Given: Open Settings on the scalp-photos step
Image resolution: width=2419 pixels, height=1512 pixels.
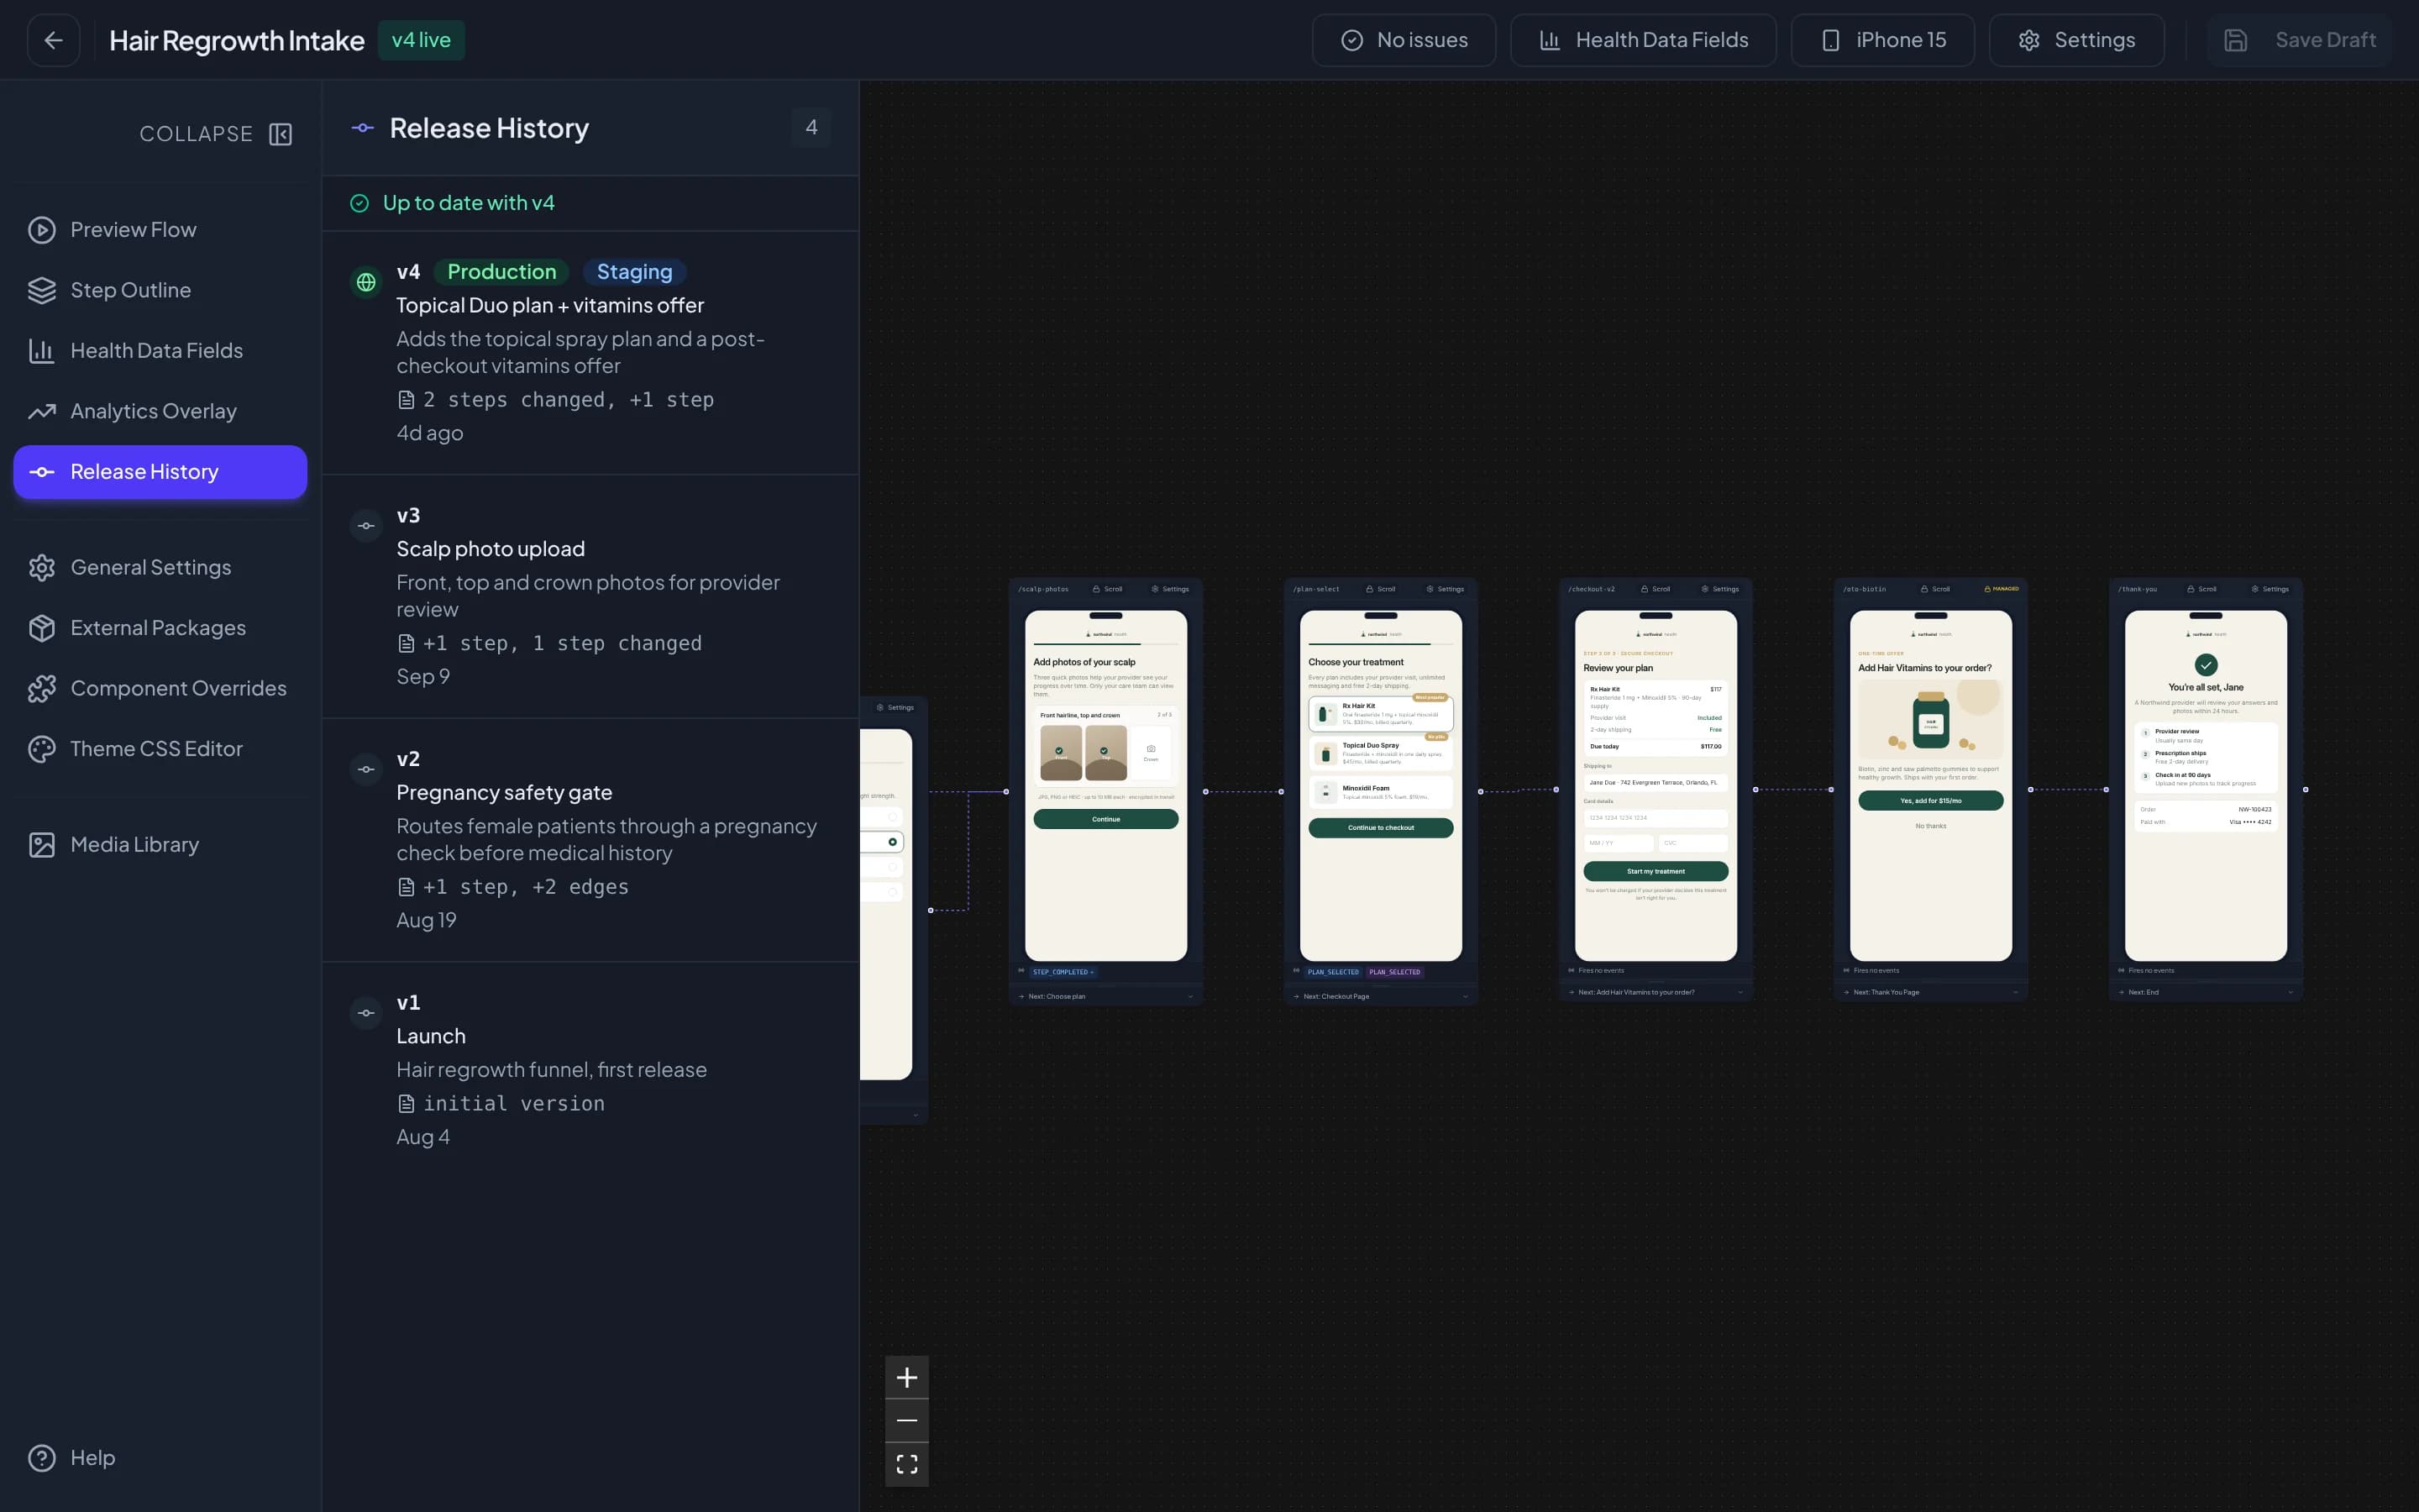Looking at the screenshot, I should 1171,589.
